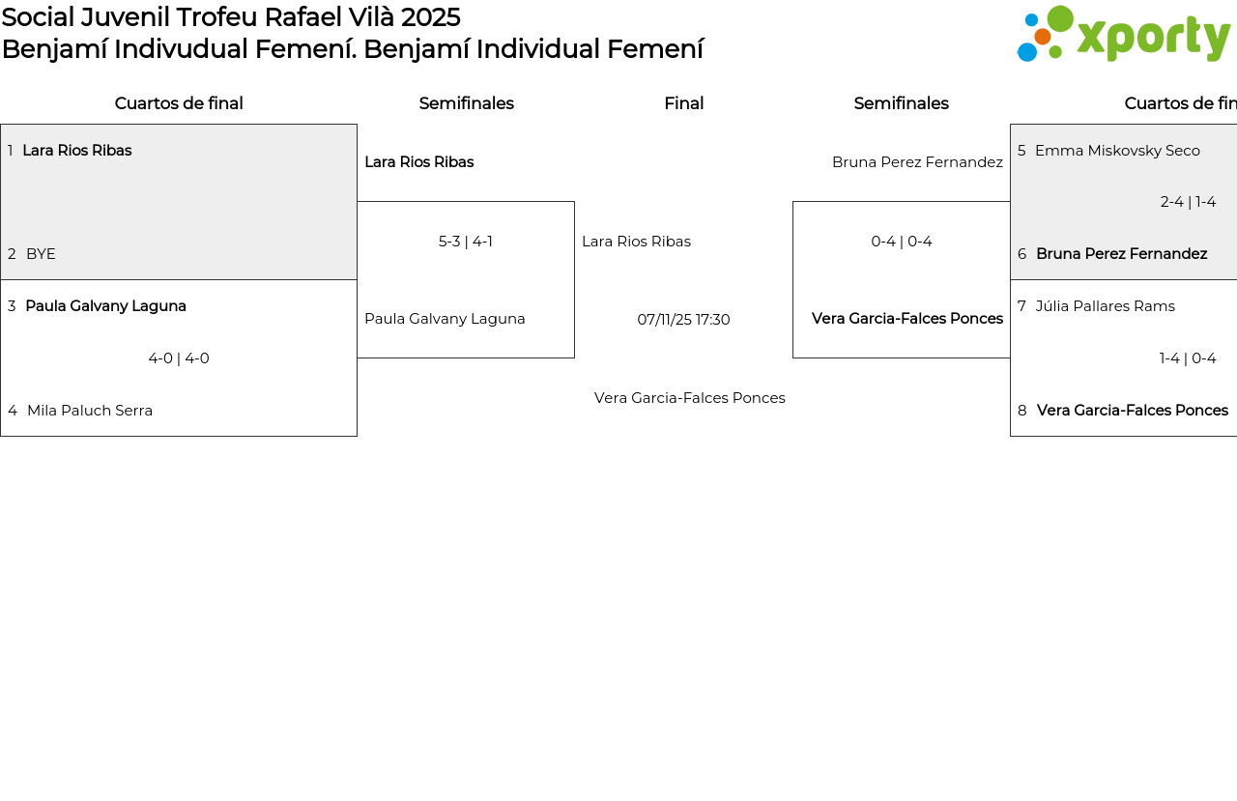This screenshot has height=801, width=1237.
Task: Click Vera Garcia-Falces Ponces in the final
Action: click(x=689, y=398)
